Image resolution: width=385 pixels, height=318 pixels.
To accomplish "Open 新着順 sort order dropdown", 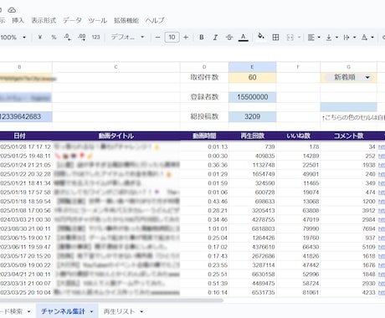I will pyautogui.click(x=348, y=77).
